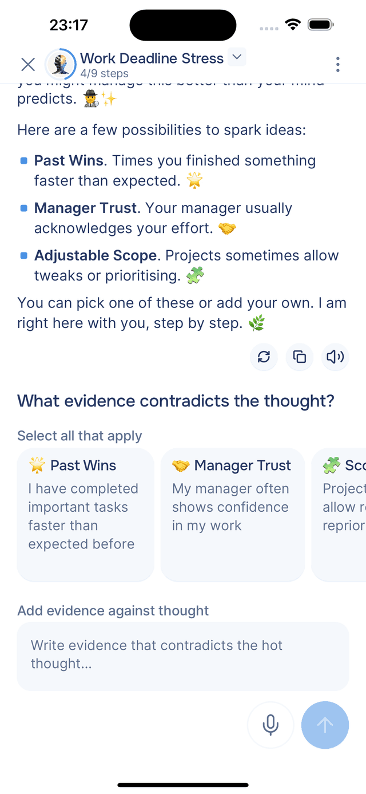Tap the battery icon in status bar
Image resolution: width=366 pixels, height=794 pixels.
pyautogui.click(x=321, y=25)
